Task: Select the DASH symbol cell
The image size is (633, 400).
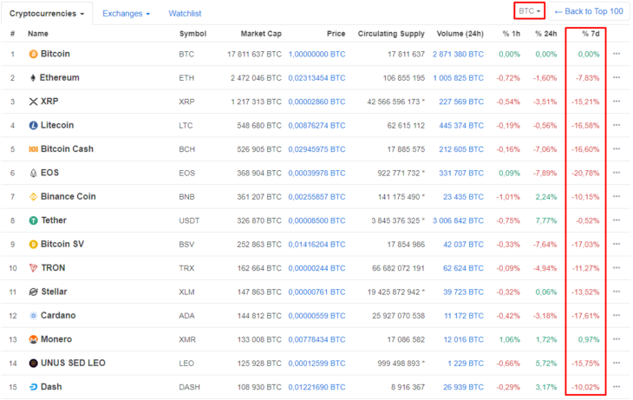Action: click(189, 388)
